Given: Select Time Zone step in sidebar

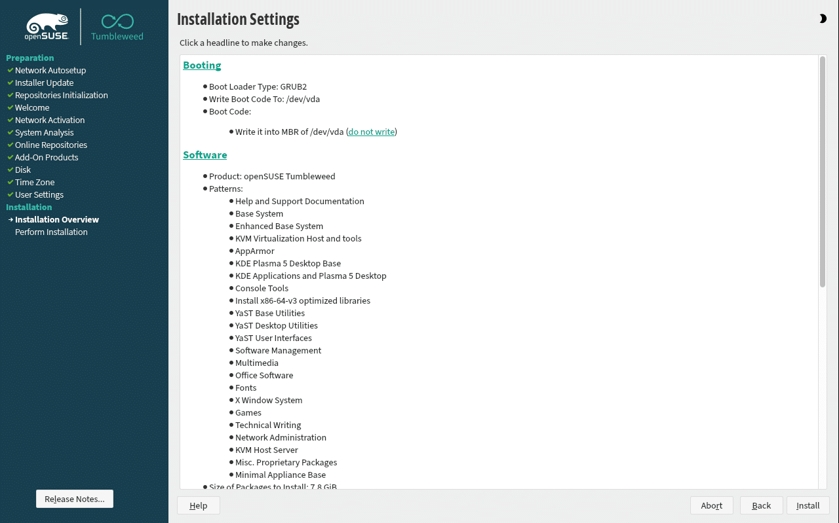Looking at the screenshot, I should pyautogui.click(x=35, y=182).
